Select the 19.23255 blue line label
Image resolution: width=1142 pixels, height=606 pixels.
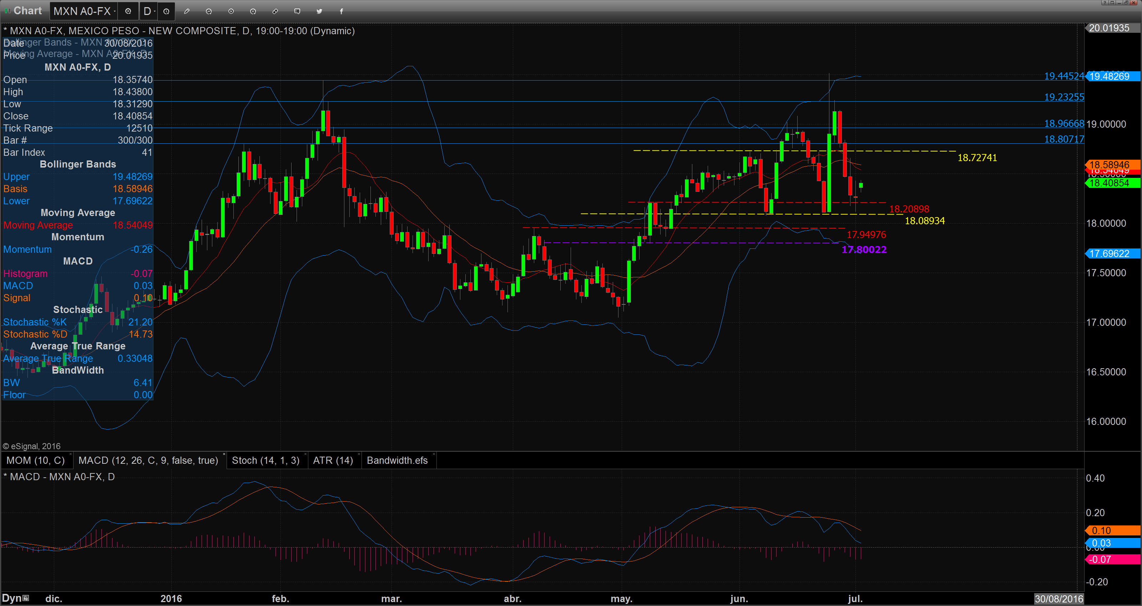point(1064,97)
